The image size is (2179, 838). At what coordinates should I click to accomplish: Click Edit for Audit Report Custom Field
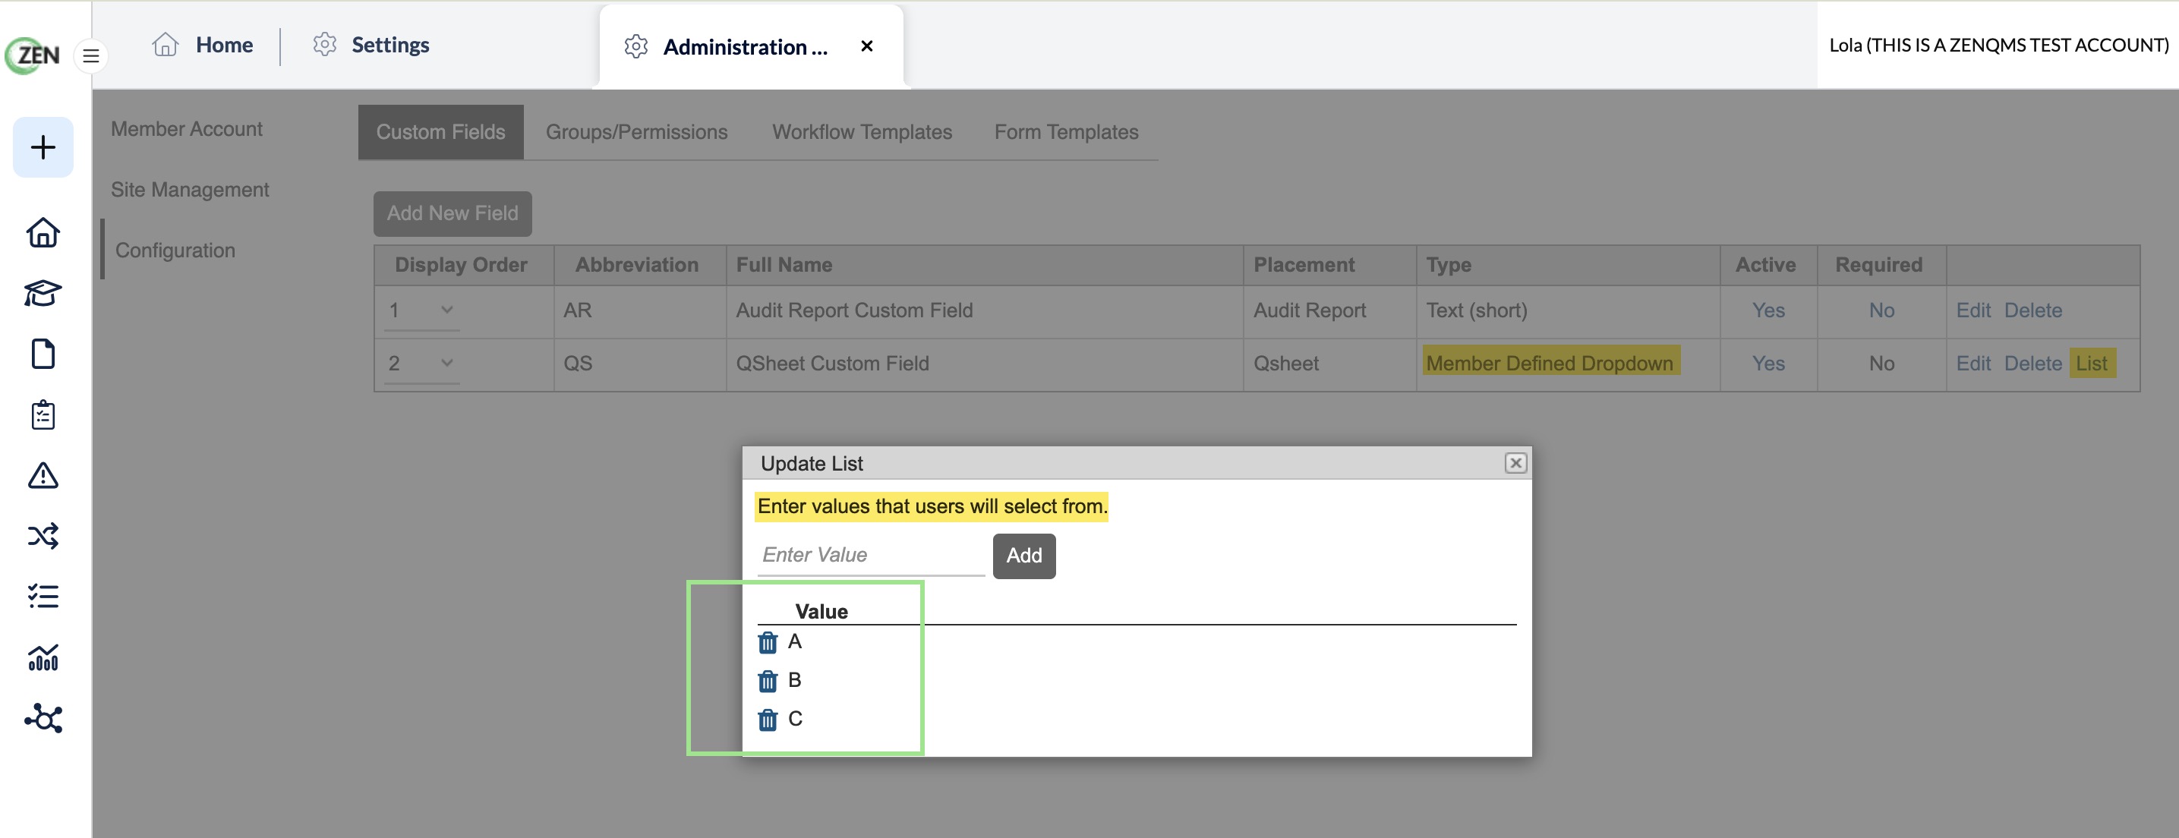(x=1972, y=310)
